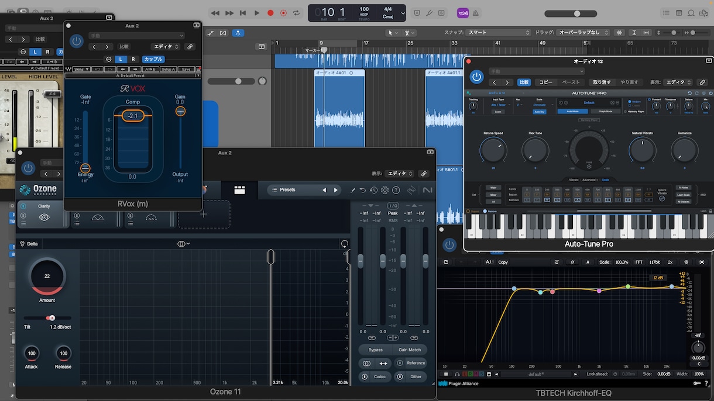Viewport: 714px width, 401px height.
Task: Click 比較 compare button in RVox window
Action: pyautogui.click(x=124, y=47)
